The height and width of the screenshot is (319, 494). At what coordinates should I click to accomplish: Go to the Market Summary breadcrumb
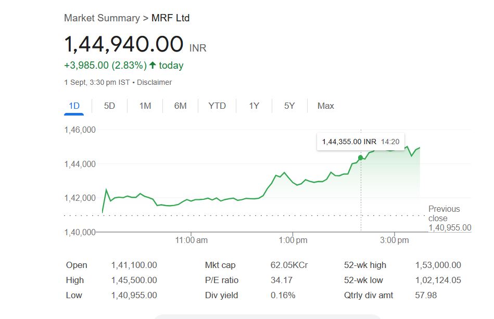(x=102, y=18)
